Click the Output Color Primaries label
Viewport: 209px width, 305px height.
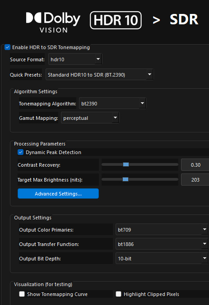click(x=46, y=230)
